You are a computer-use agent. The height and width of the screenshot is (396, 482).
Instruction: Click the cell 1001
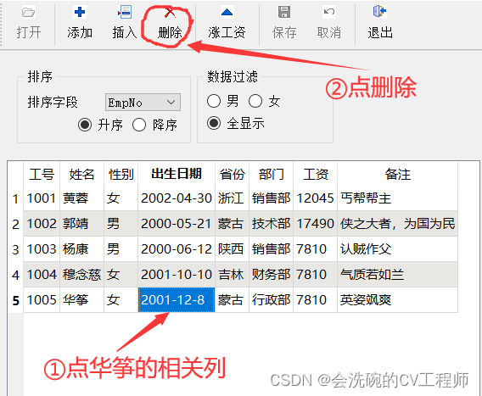(x=42, y=198)
